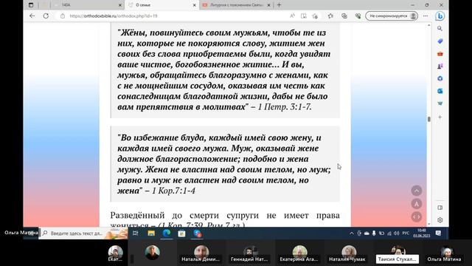Open the sidebar Tools briefcase icon
This screenshot has width=472, height=266.
pyautogui.click(x=440, y=54)
